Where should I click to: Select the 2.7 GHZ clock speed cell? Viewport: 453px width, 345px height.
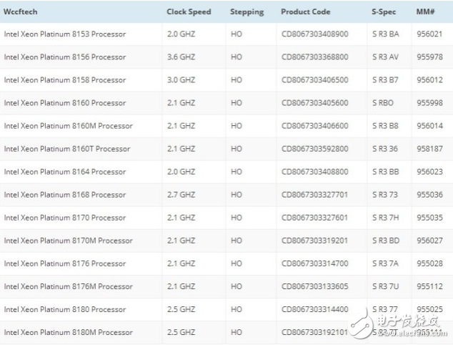181,195
